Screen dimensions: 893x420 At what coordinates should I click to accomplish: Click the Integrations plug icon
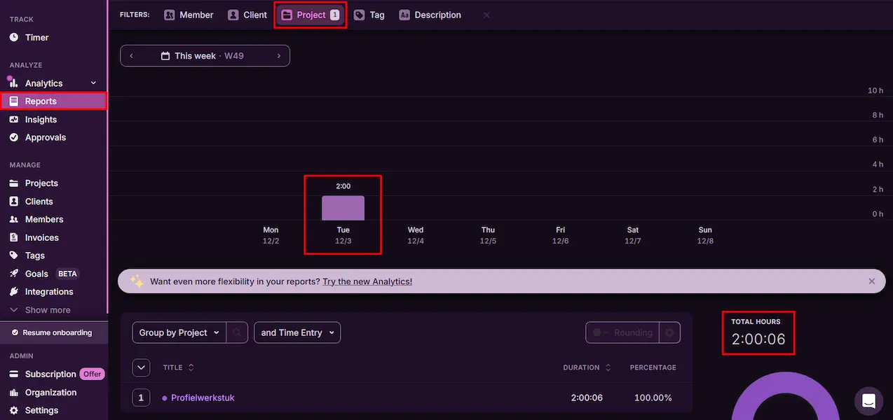[x=14, y=292]
